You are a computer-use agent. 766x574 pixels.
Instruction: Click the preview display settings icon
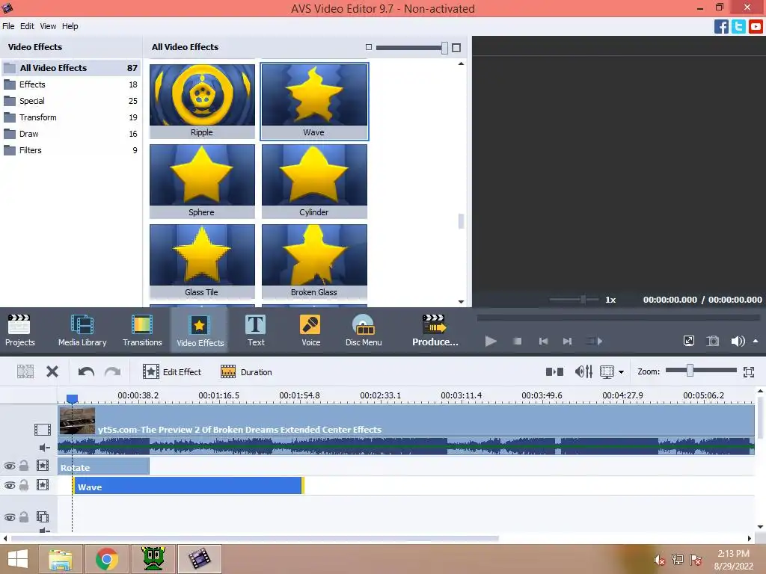coord(607,372)
